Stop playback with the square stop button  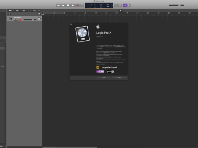(68, 6)
